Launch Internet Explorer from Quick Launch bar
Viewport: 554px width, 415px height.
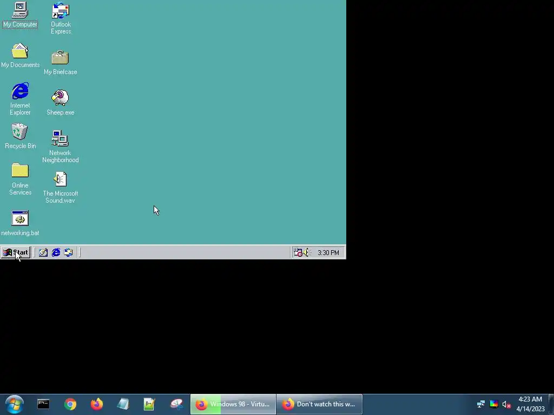click(56, 252)
